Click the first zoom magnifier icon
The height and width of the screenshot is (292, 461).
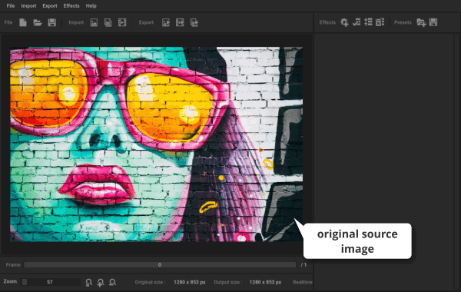(x=89, y=282)
